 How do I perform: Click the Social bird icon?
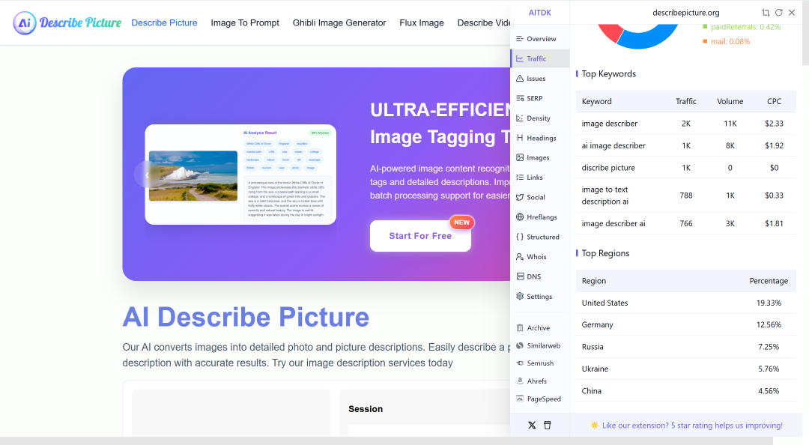point(520,197)
